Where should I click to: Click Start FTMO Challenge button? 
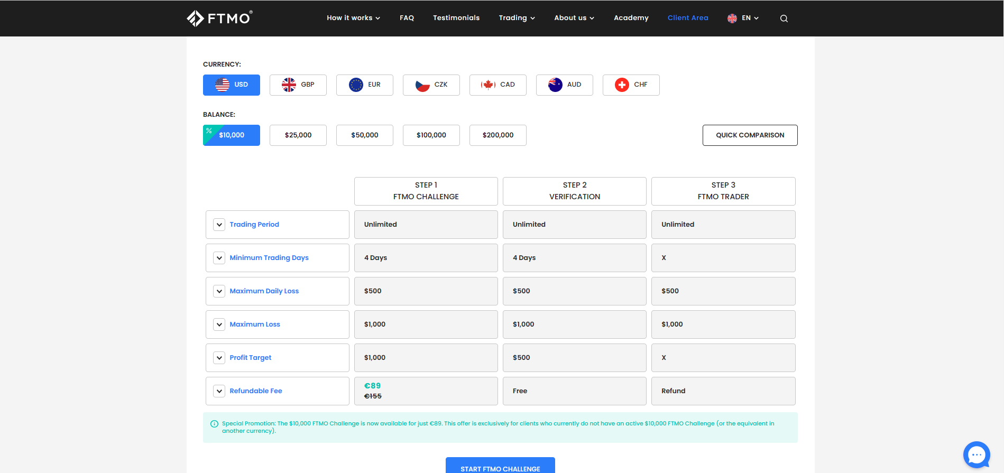[500, 466]
